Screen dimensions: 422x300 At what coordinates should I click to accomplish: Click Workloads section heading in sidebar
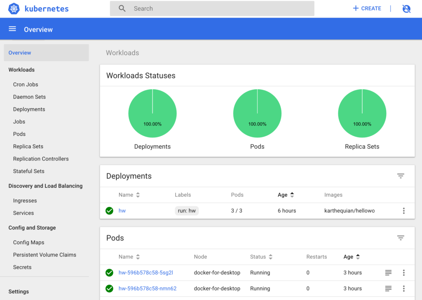(21, 70)
